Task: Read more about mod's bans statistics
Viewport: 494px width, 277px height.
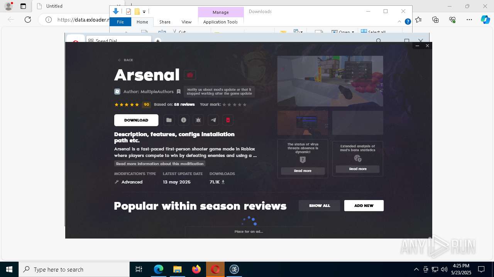Action: click(358, 169)
